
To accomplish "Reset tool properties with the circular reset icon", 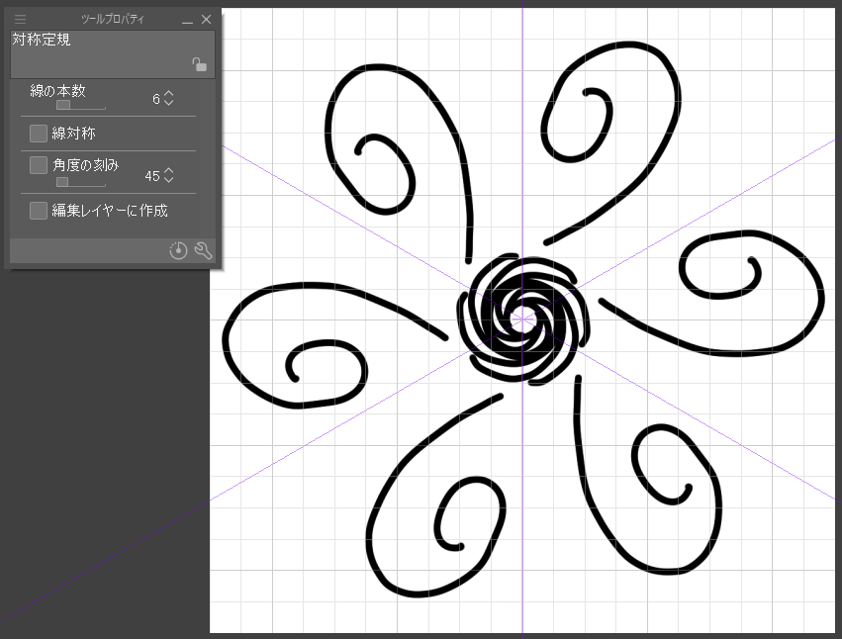I will pos(178,251).
